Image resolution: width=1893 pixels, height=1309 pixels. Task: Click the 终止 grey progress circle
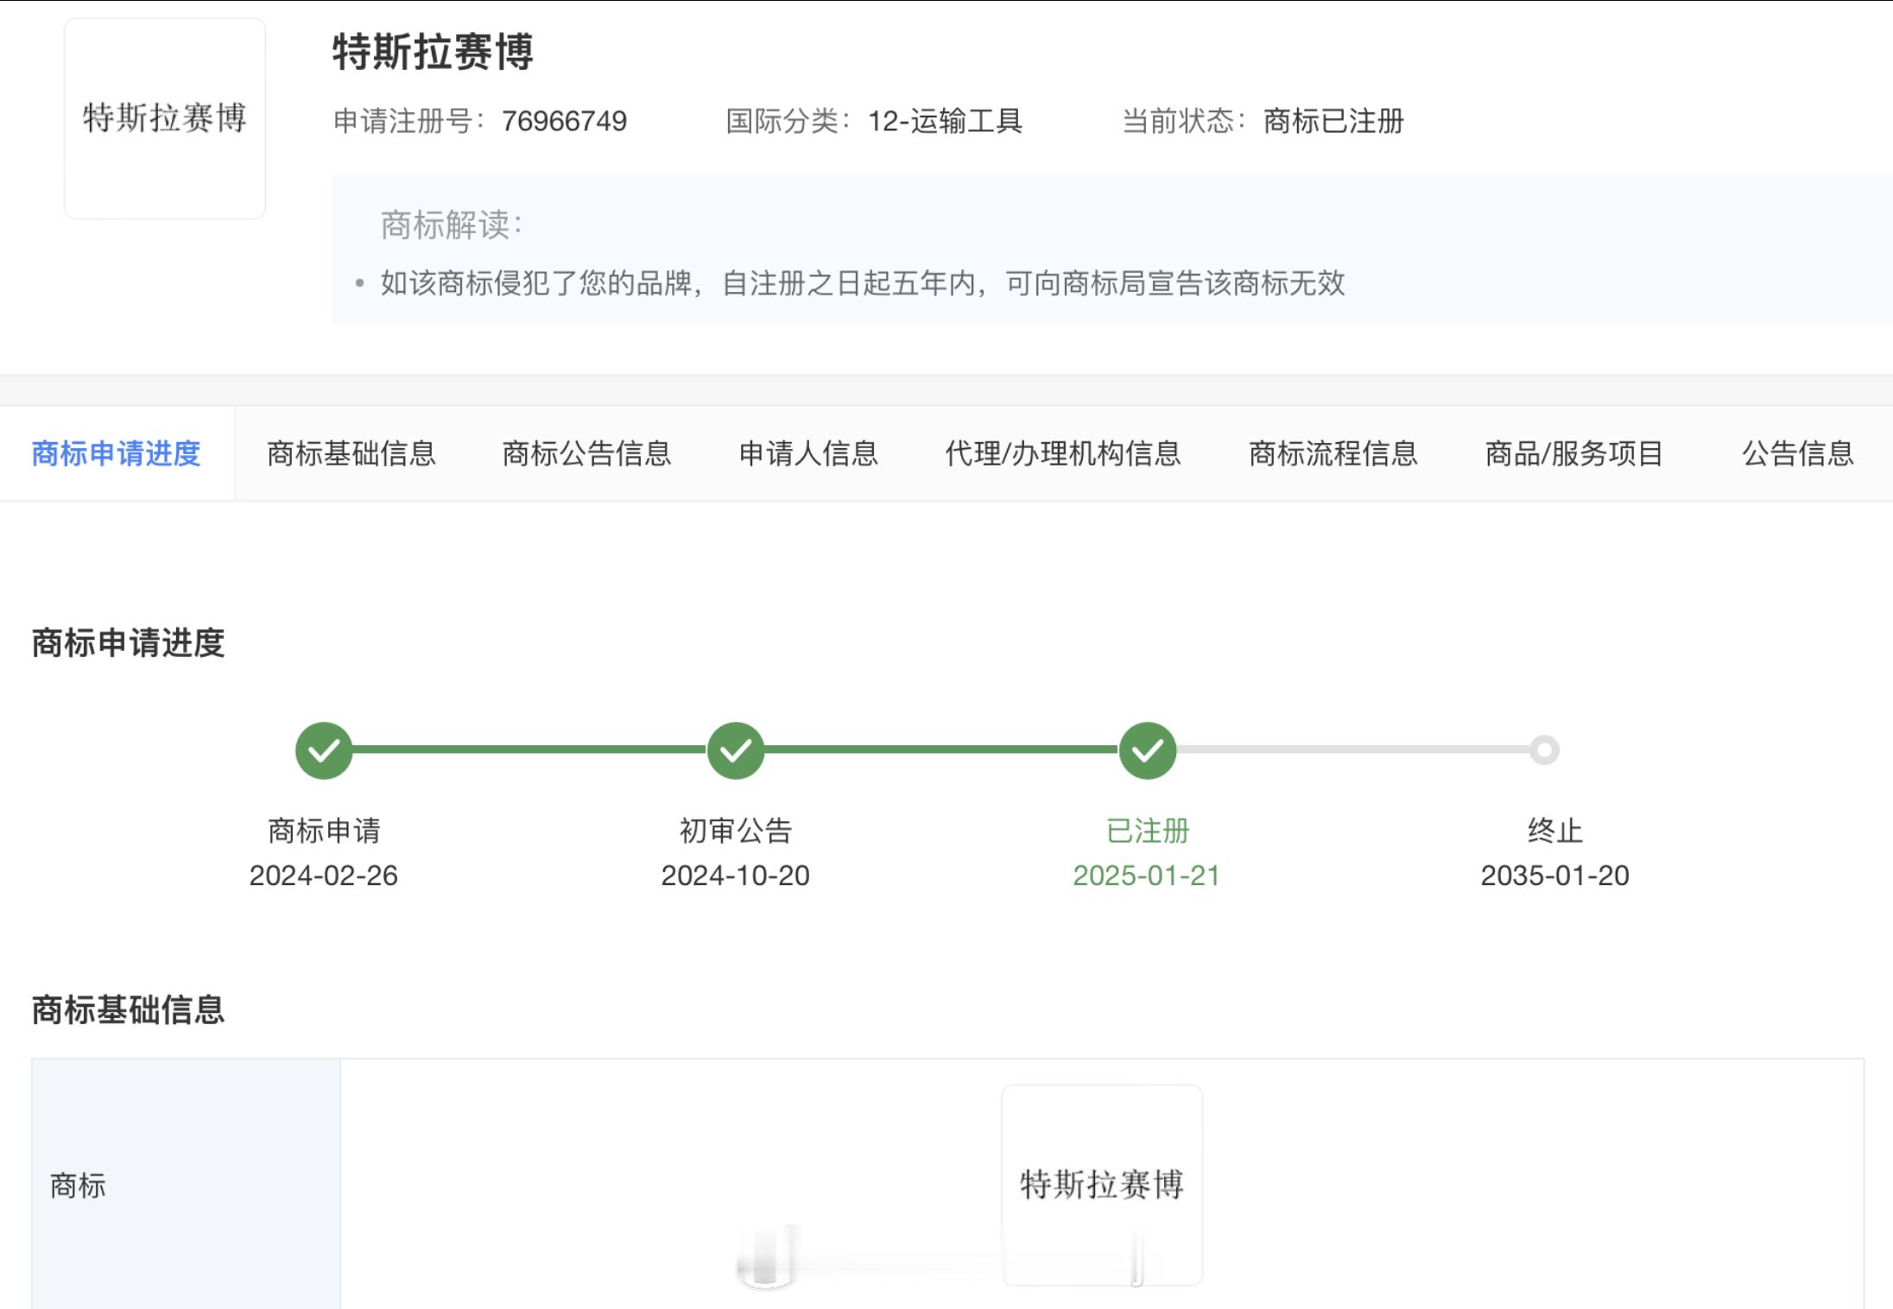pyautogui.click(x=1545, y=750)
